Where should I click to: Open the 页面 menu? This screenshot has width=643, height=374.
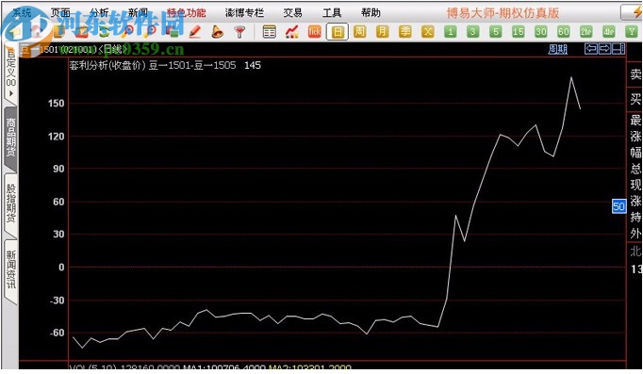[60, 12]
